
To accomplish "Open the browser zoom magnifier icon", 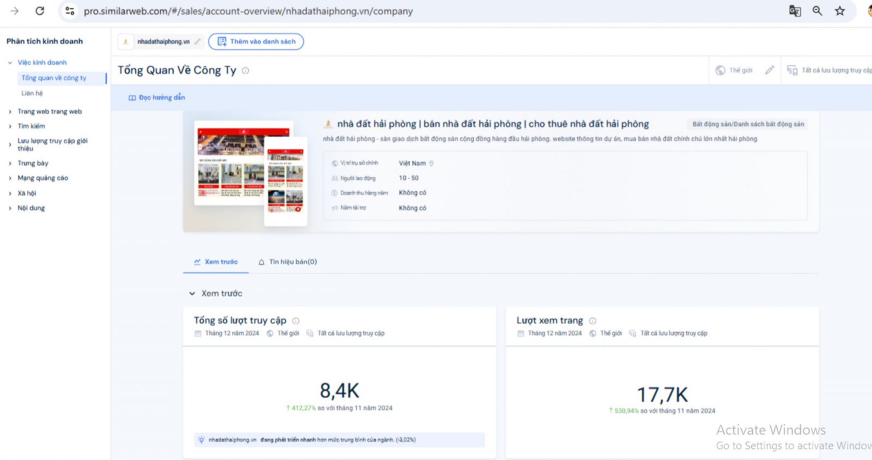I will point(817,11).
